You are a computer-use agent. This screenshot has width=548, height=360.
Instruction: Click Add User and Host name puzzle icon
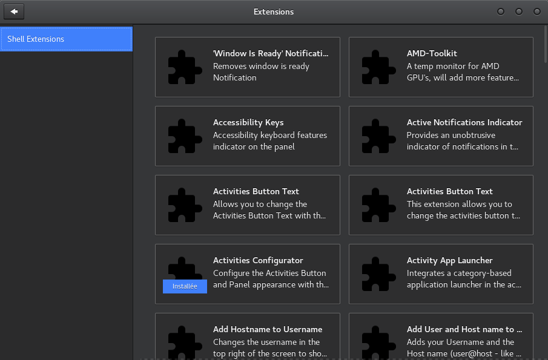(378, 342)
